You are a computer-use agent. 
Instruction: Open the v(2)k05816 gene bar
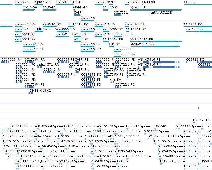tap(156, 10)
